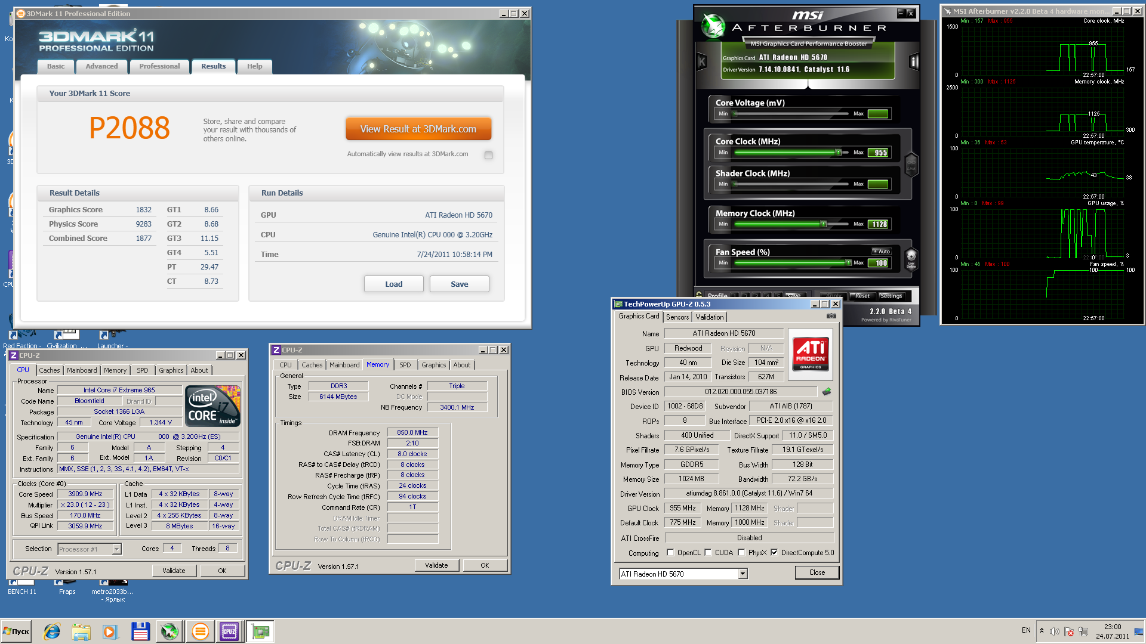The width and height of the screenshot is (1146, 644).
Task: Toggle PhysX checkbox in GPU-Z
Action: 741,553
